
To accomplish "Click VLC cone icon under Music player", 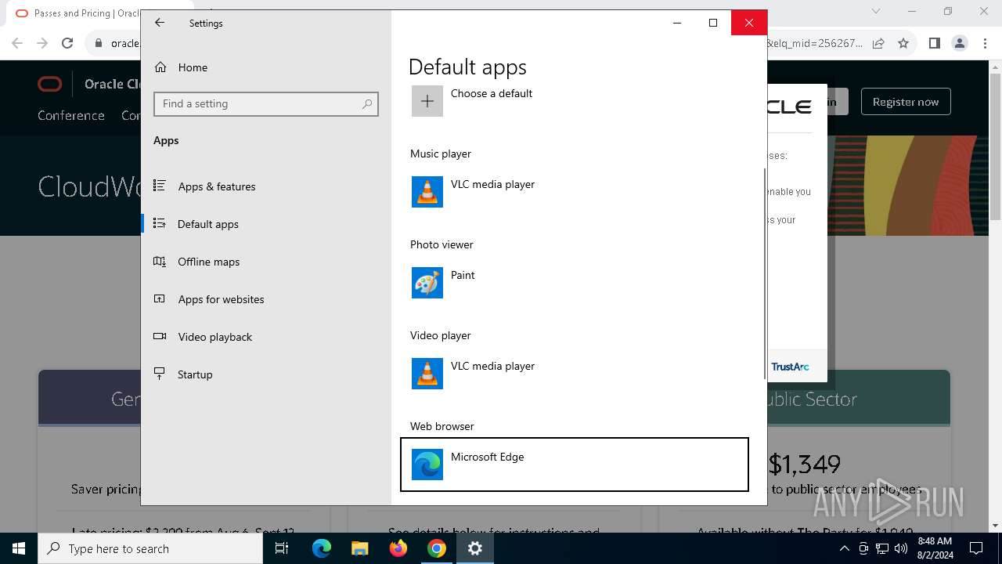I will (427, 192).
